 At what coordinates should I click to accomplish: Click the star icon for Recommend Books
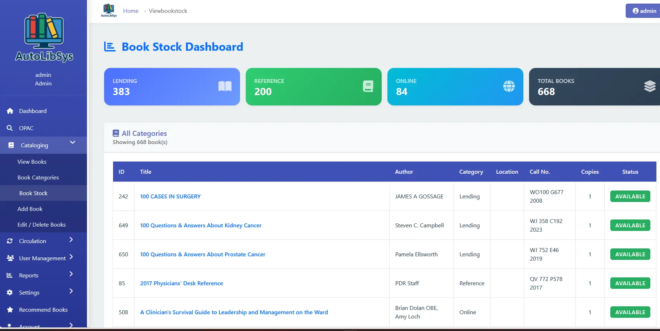point(10,310)
